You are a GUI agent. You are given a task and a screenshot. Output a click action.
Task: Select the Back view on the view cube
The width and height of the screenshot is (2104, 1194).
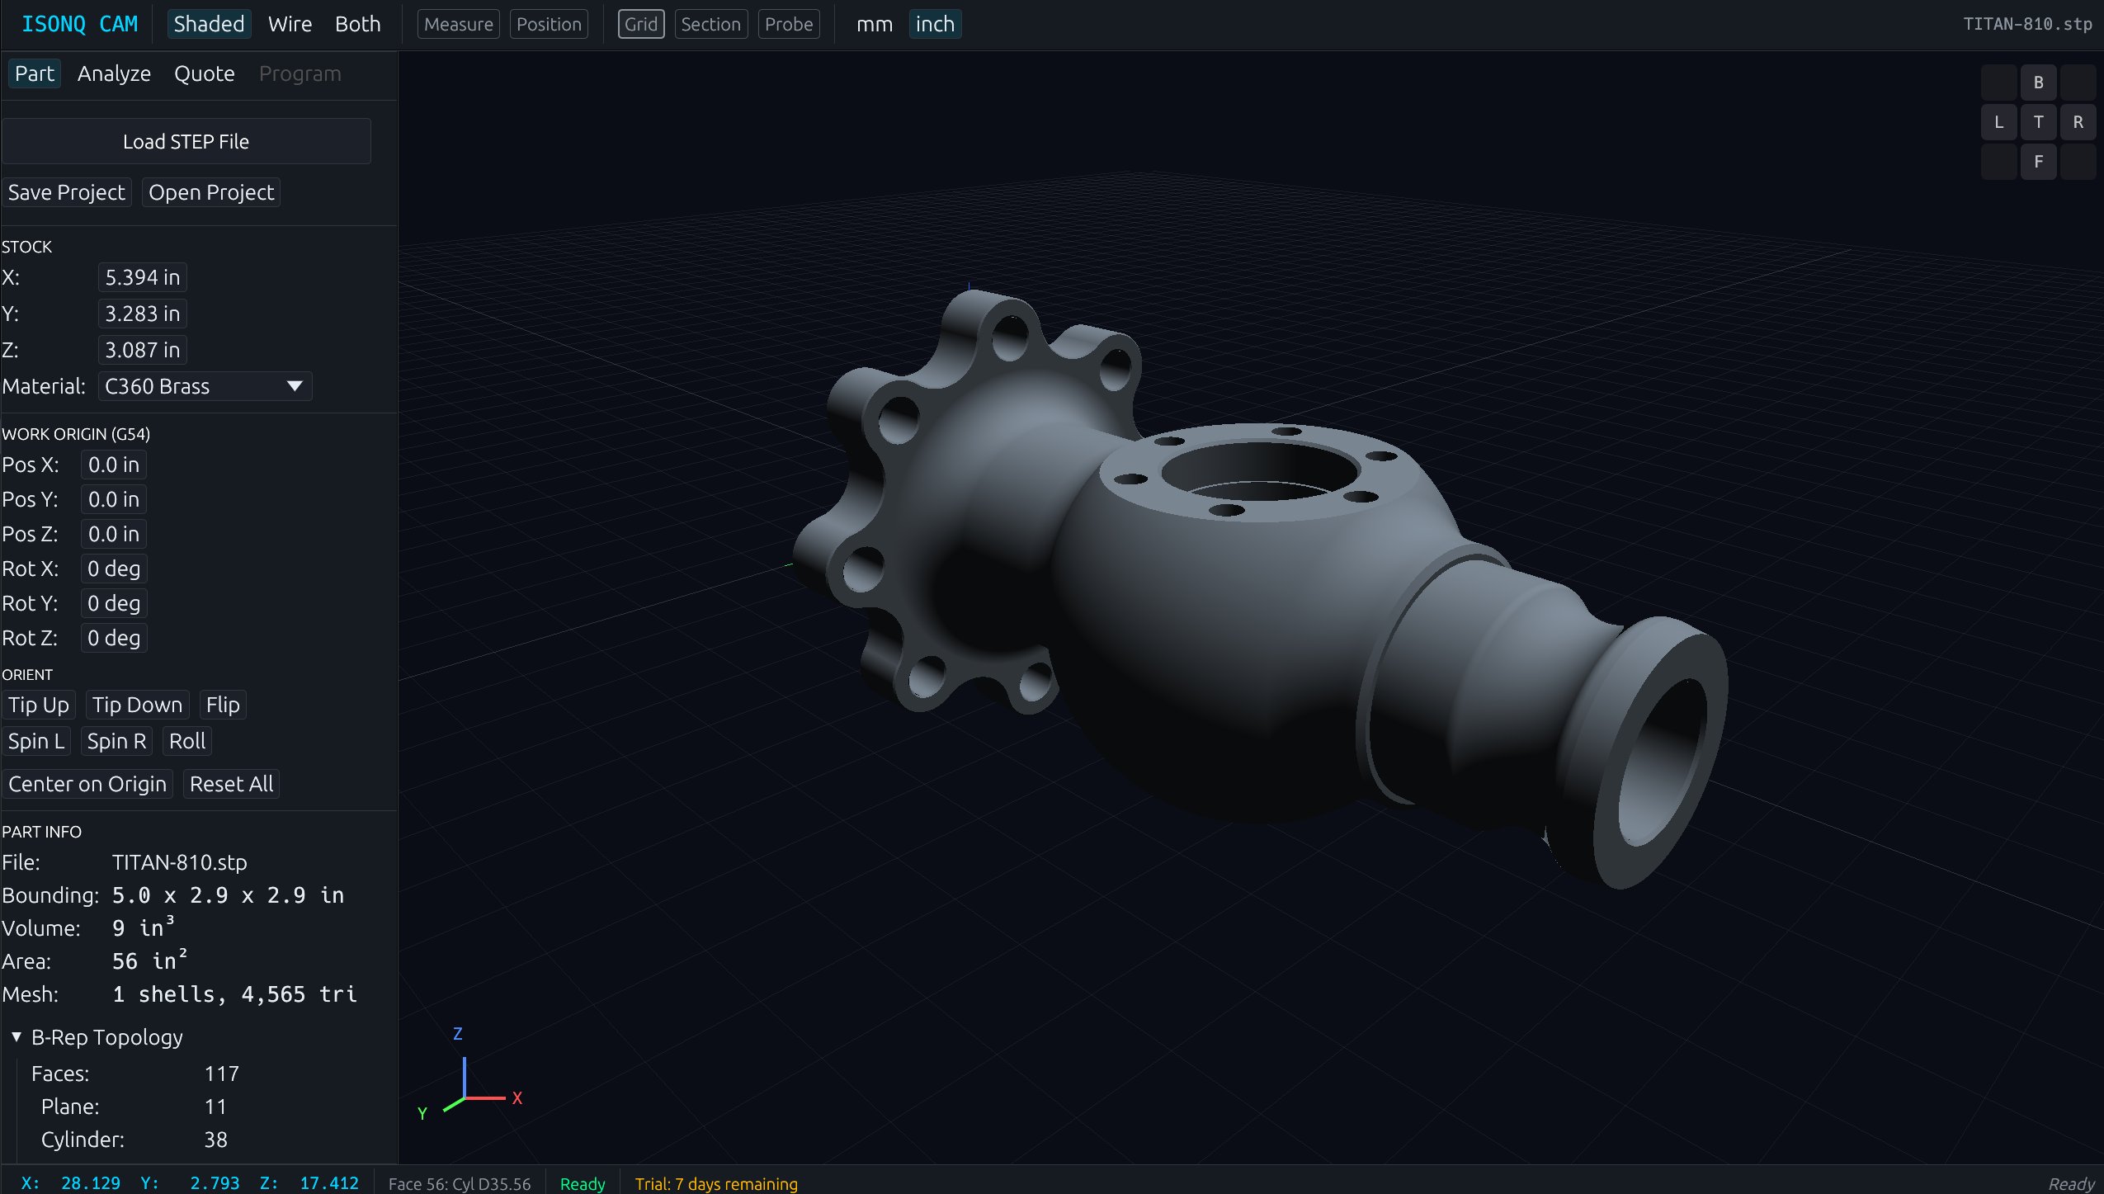[2039, 82]
